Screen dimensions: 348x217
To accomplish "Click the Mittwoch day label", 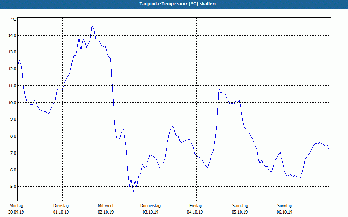I will [106, 206].
